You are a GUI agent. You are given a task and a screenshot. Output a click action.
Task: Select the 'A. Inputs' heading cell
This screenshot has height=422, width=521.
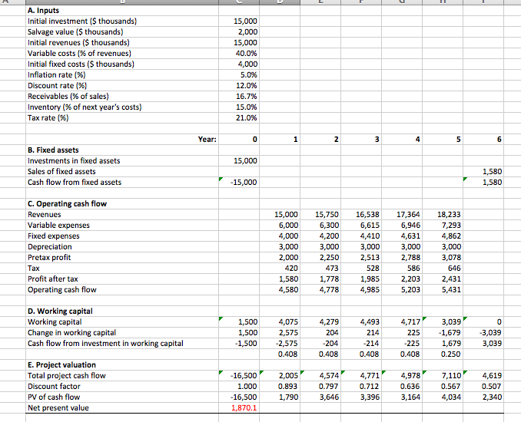[x=122, y=10]
